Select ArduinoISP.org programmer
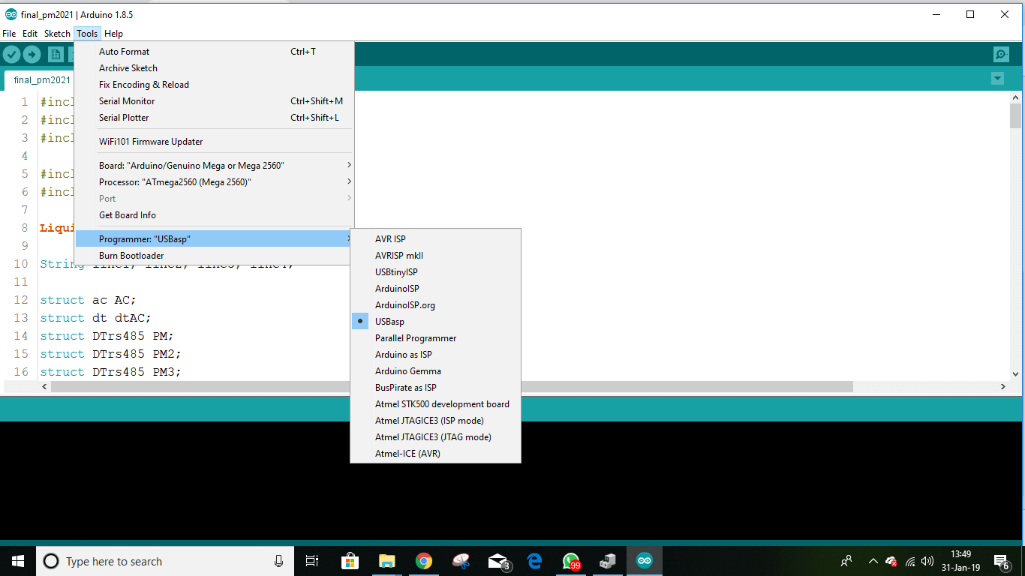1025x576 pixels. 435,305
